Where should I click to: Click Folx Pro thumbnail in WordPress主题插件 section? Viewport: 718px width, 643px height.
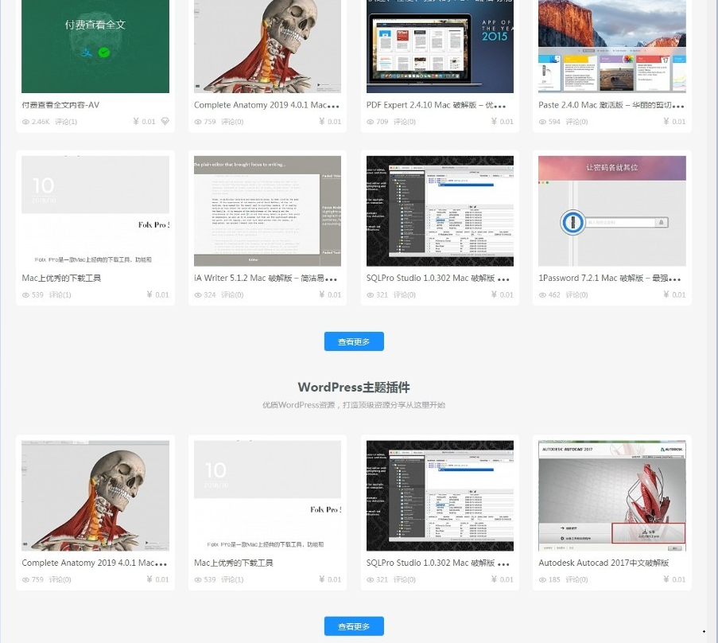267,496
